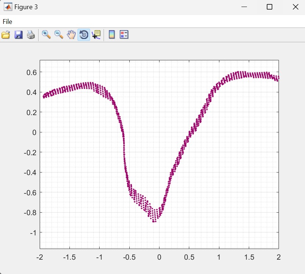
Task: Maximize the Figure 3 window
Action: (269, 7)
